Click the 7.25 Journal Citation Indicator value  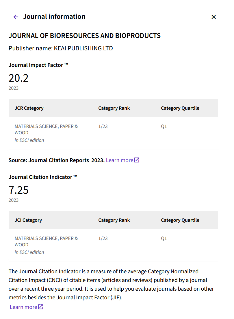click(18, 190)
